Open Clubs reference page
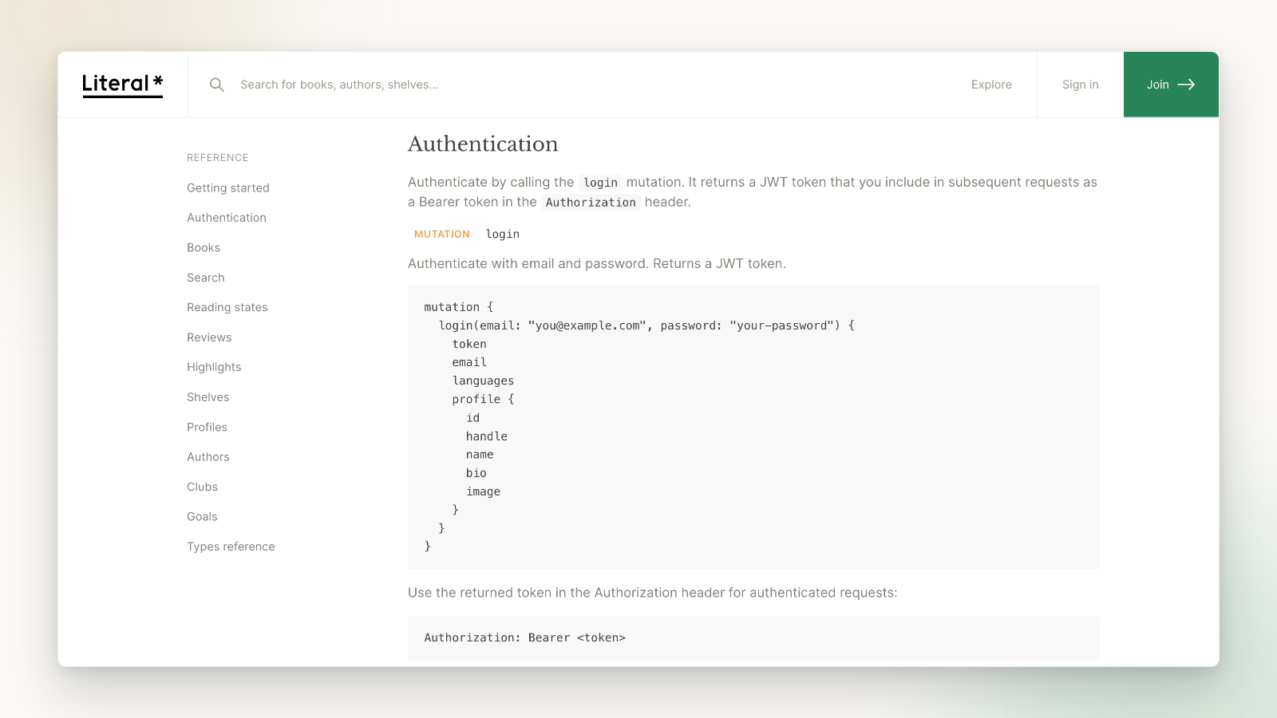This screenshot has height=718, width=1277. click(203, 487)
